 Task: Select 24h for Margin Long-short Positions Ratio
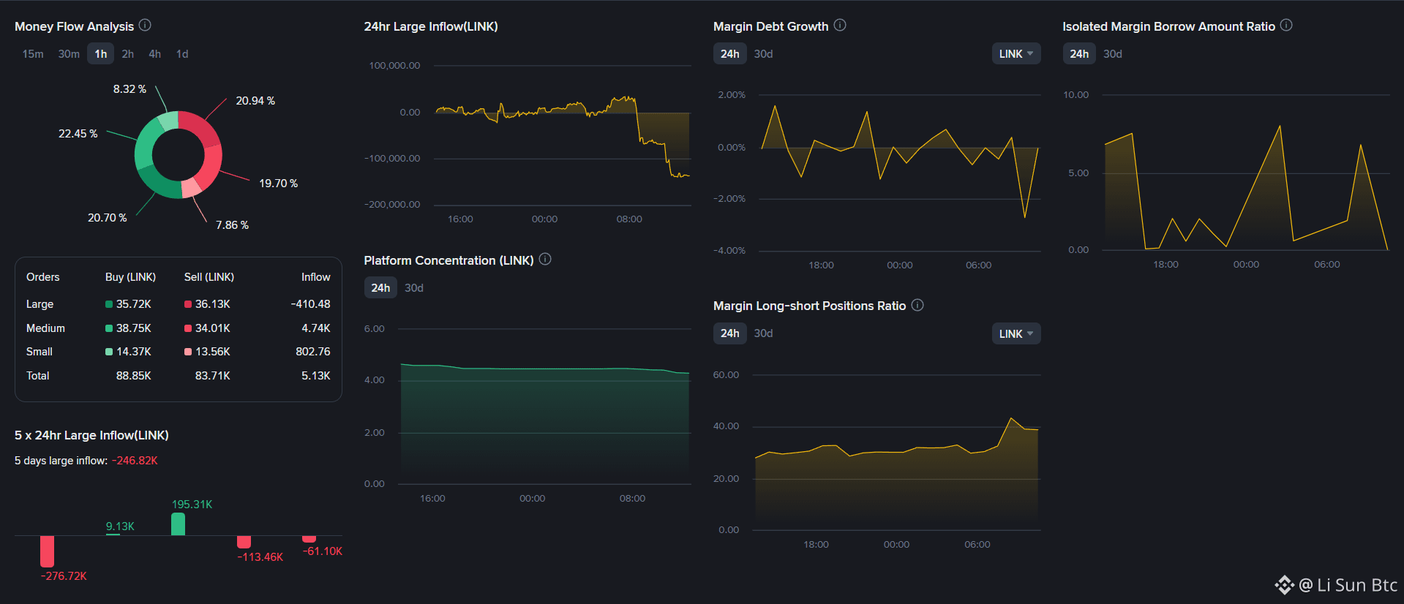tap(730, 333)
